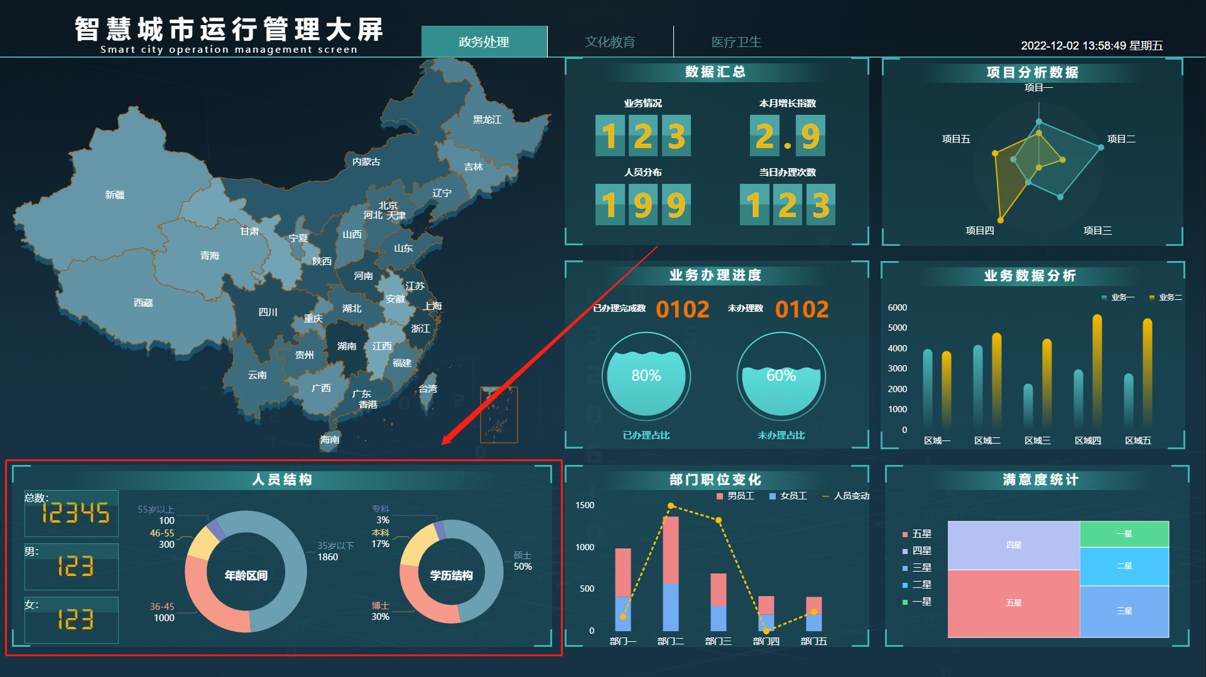Click the 智慧城市运行管理大屏 title
Screen dimensions: 1206x677
pyautogui.click(x=229, y=29)
